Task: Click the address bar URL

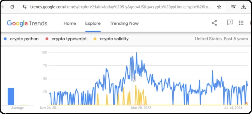Action: coord(121,7)
